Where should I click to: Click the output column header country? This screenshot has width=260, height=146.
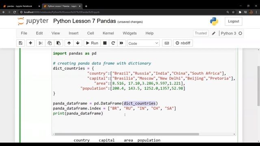point(82,140)
